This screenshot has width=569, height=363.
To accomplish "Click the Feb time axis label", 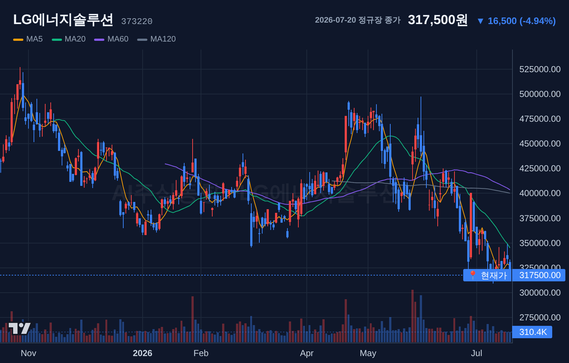I will coord(201,353).
